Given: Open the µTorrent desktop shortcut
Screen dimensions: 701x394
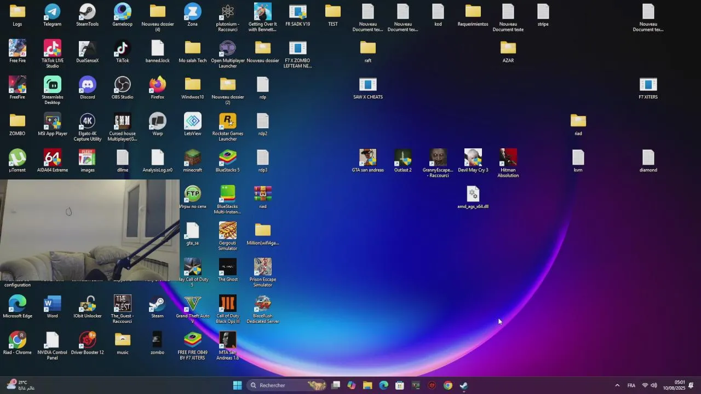Looking at the screenshot, I should tap(18, 161).
